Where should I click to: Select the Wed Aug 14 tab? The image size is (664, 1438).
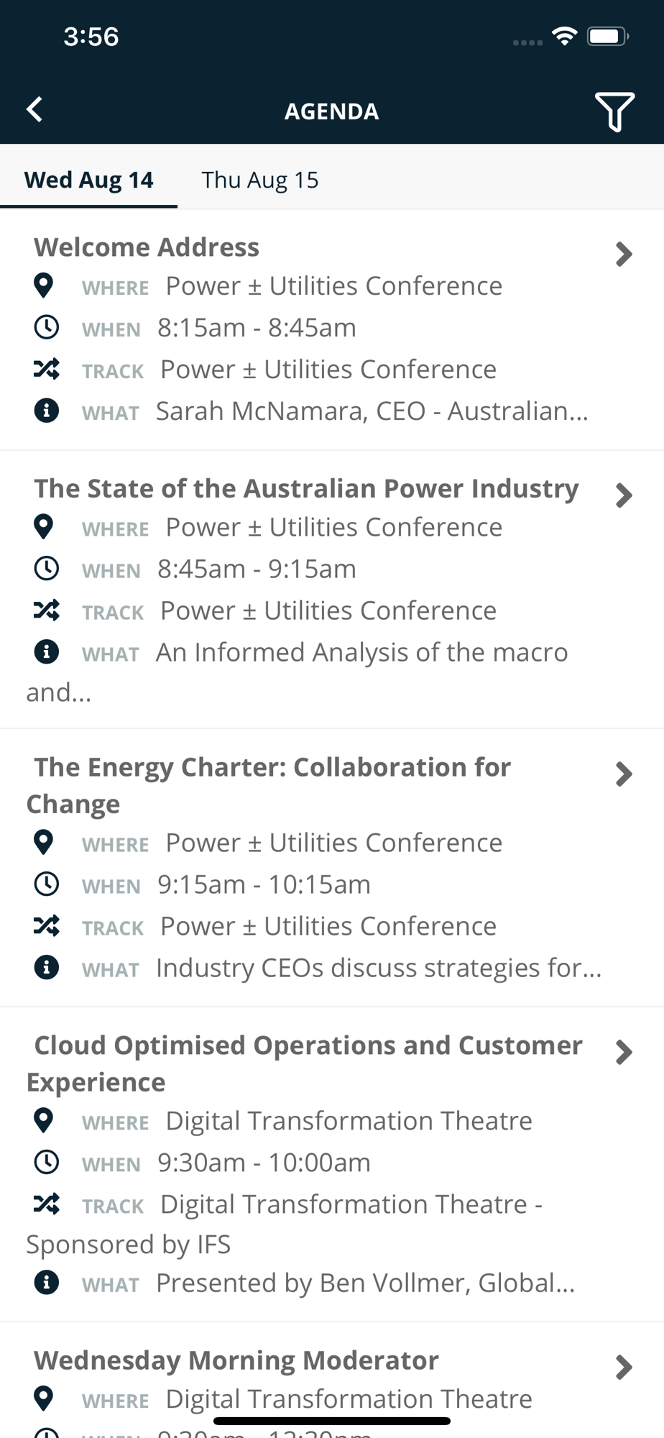[x=89, y=180]
